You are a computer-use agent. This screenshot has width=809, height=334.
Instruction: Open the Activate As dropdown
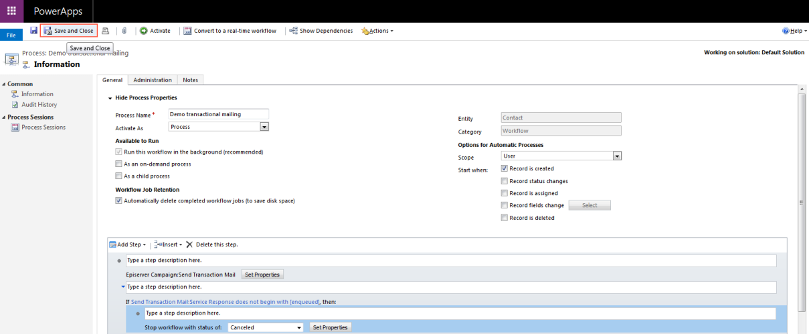[x=264, y=127]
